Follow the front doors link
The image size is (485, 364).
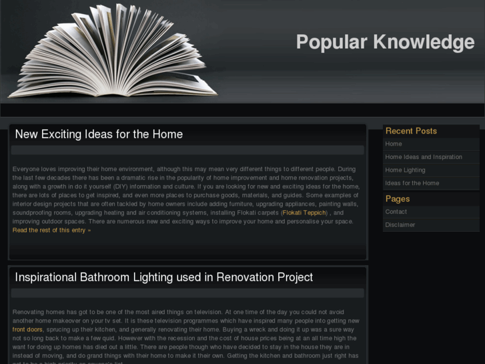[27, 330]
